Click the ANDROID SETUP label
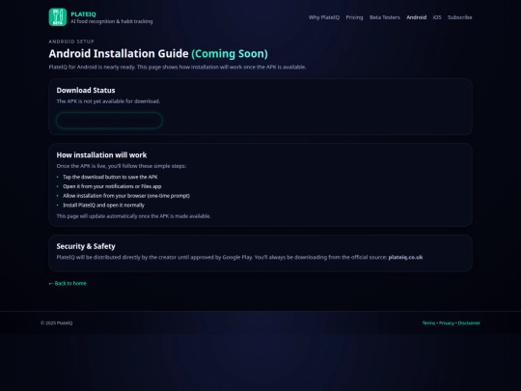Viewport: 521px width, 391px height. tap(71, 42)
